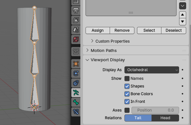Open the Object Constraints properties tab
The image size is (191, 125).
[76, 83]
